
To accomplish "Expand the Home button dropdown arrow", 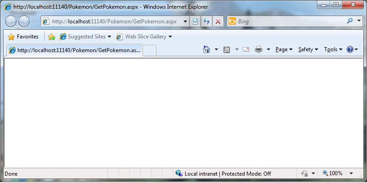I will (x=216, y=49).
